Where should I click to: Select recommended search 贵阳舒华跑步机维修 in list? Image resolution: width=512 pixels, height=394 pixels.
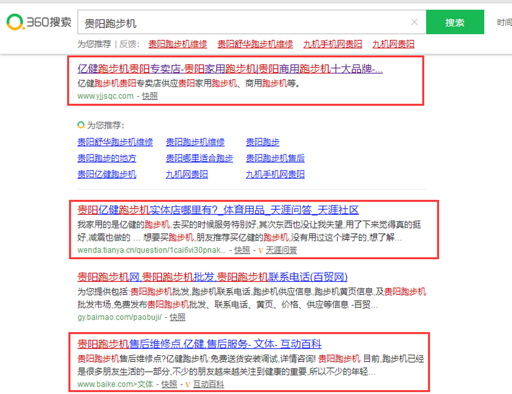point(115,142)
